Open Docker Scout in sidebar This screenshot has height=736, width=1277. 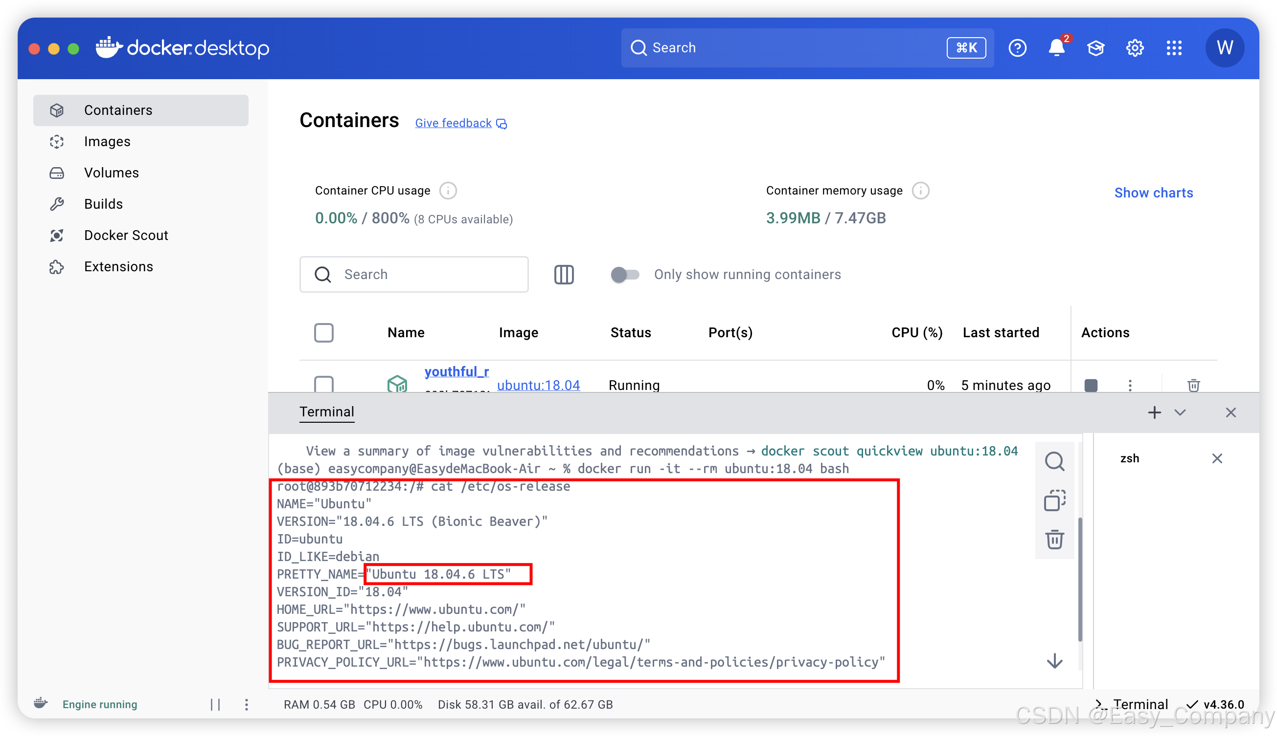(126, 236)
